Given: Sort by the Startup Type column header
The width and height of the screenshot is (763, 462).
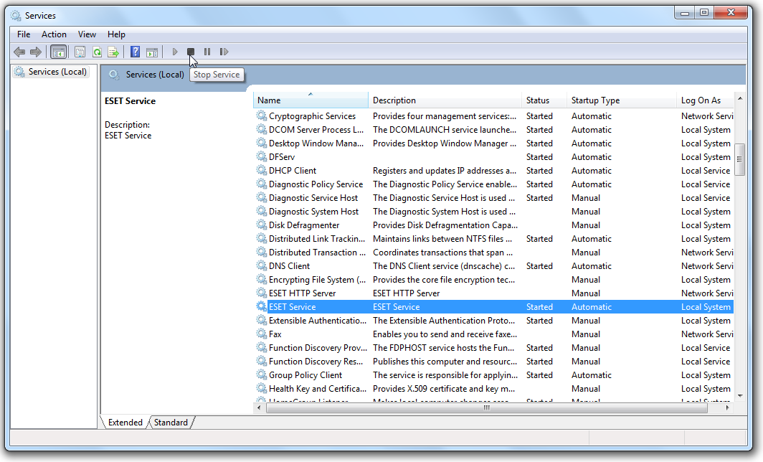Looking at the screenshot, I should 622,100.
